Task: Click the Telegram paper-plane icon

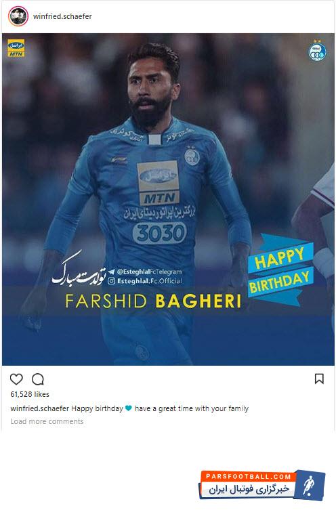Action: point(112,272)
